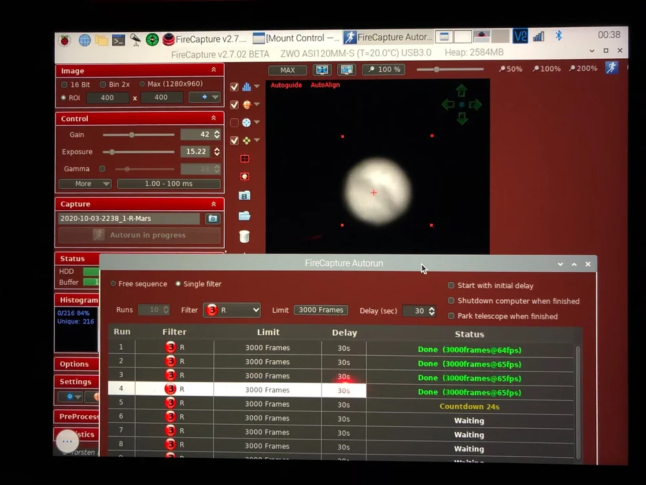Click the 100 % zoom button

click(384, 69)
